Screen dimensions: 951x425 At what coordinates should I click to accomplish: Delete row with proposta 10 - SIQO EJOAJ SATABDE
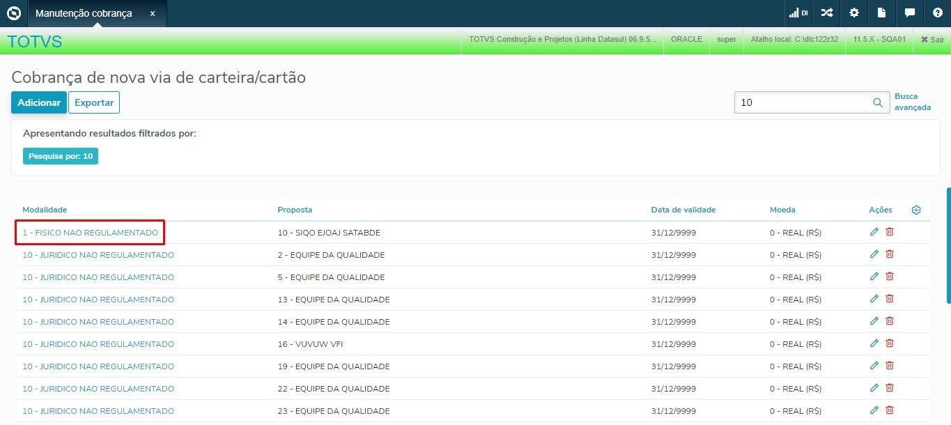(890, 232)
